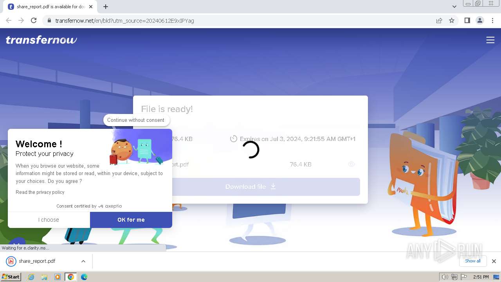Go forward in browser history
Viewport: 501px width, 282px height.
[21, 20]
